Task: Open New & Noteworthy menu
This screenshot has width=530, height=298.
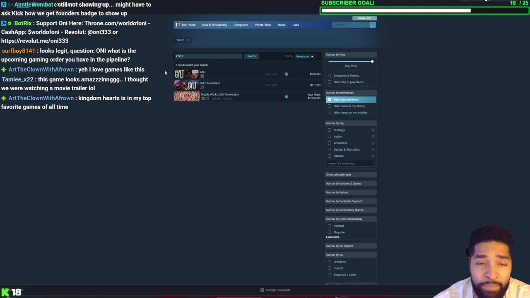Action: click(x=214, y=25)
